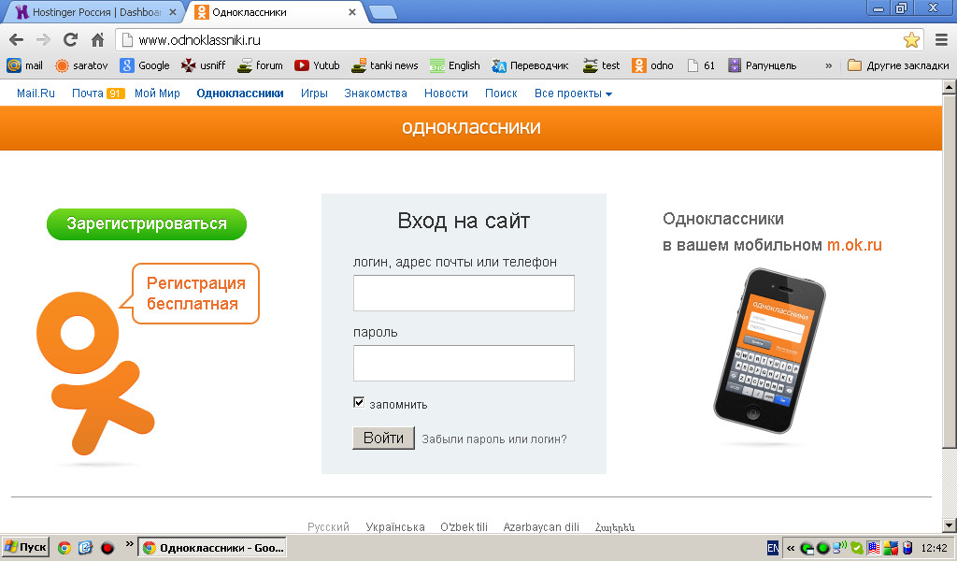Open a new tab

click(382, 12)
